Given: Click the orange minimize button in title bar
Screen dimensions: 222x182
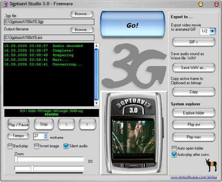Looking at the screenshot, I should click(201, 4).
